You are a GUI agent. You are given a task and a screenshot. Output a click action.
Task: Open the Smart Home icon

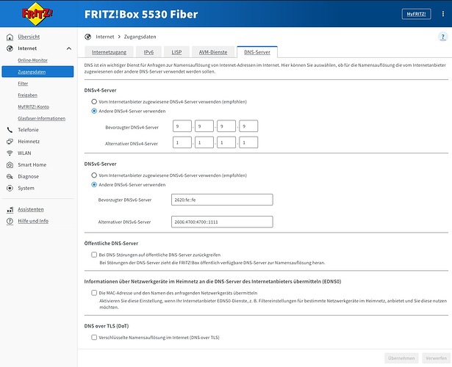point(9,164)
